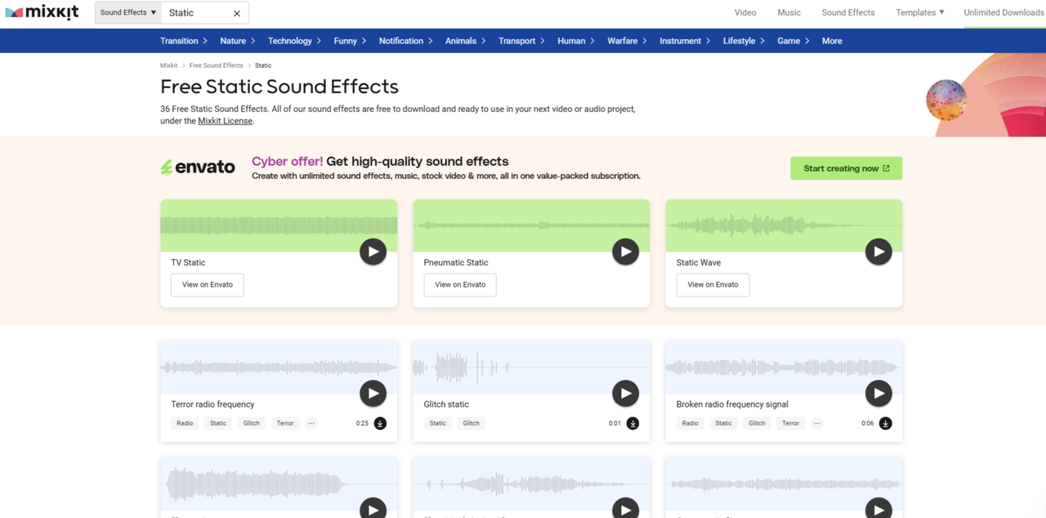Click into the search input field

pyautogui.click(x=196, y=13)
